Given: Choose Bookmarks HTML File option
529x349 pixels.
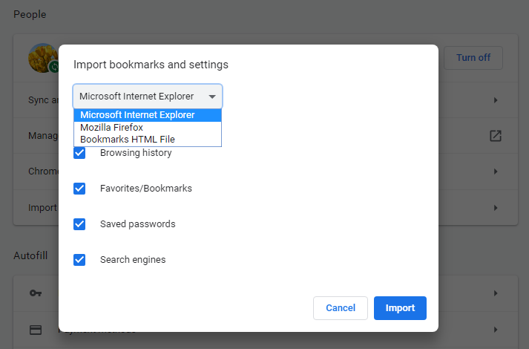Looking at the screenshot, I should (127, 139).
